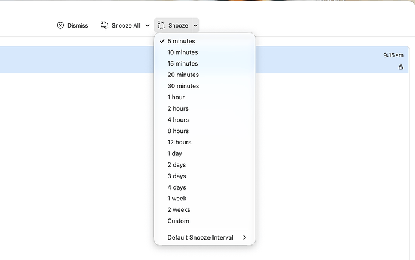The height and width of the screenshot is (260, 415).
Task: Click the Dismiss circle-x icon
Action: pos(60,25)
